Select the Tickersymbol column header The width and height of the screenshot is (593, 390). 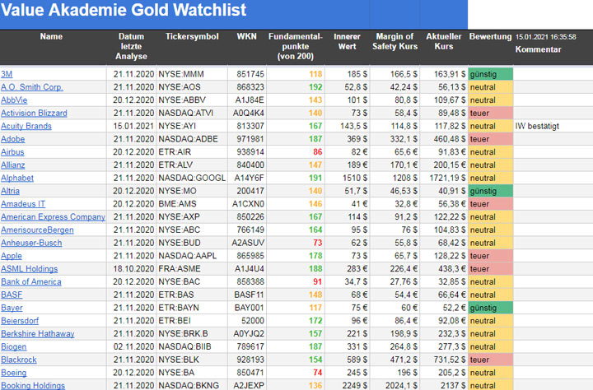tap(192, 37)
